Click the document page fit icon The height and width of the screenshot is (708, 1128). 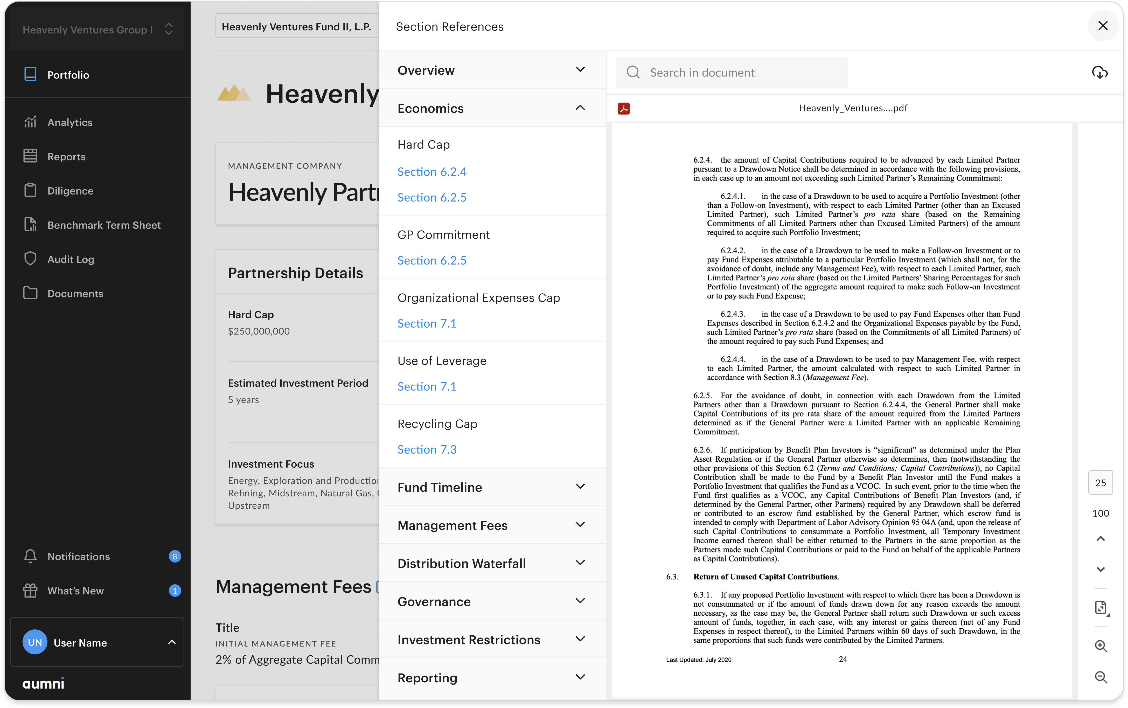(1101, 608)
